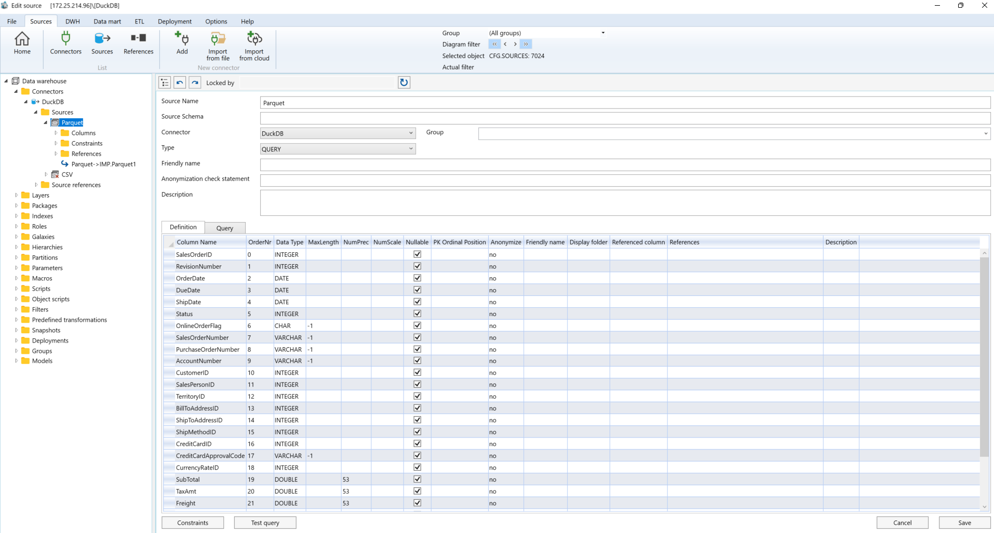Toggle Nullable checkbox for OrderDate

click(x=417, y=278)
